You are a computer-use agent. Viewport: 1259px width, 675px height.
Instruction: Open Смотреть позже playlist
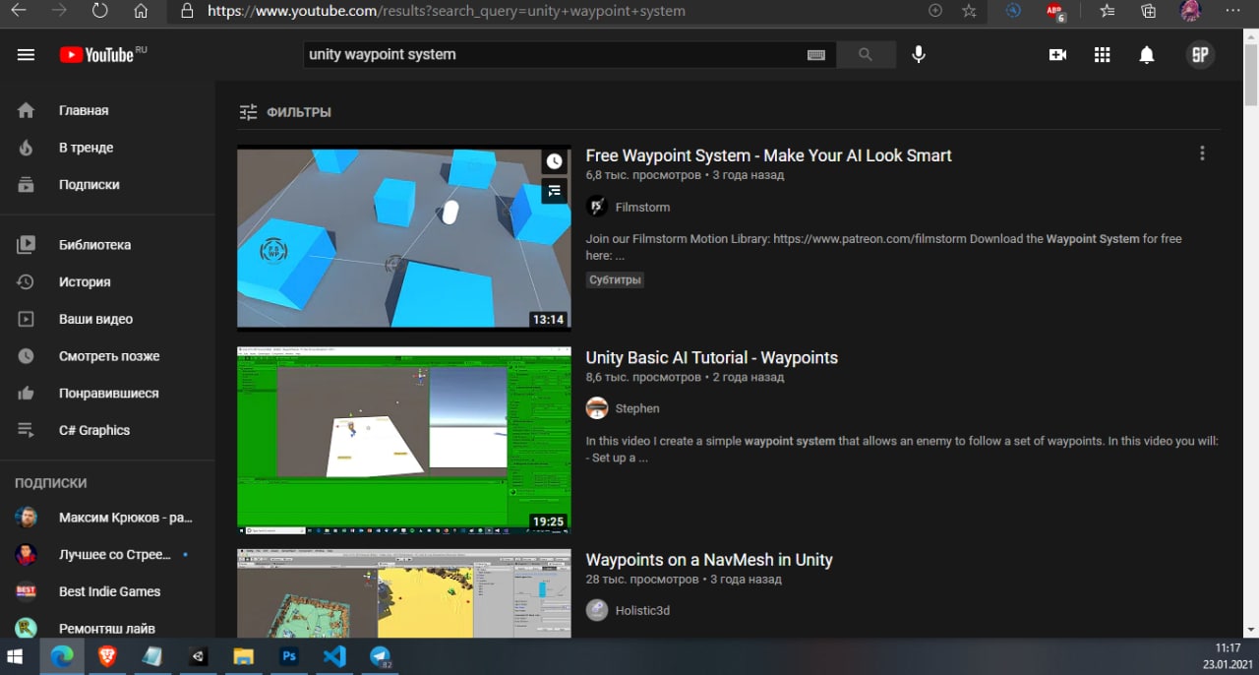coord(107,356)
